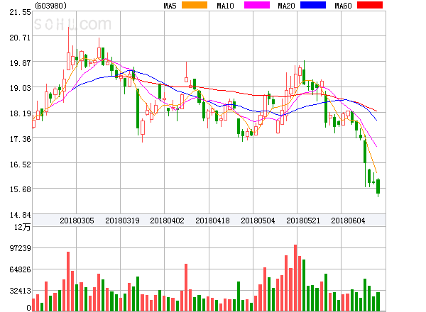426x312 pixels.
Task: Click the 21.55 price axis label
Action: (x=20, y=12)
